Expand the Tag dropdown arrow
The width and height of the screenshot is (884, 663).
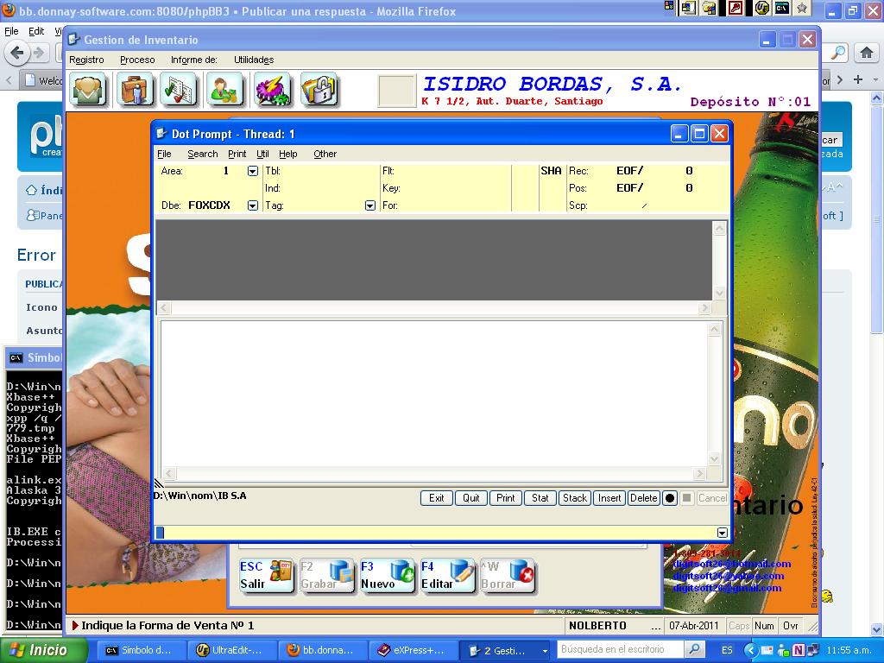370,205
